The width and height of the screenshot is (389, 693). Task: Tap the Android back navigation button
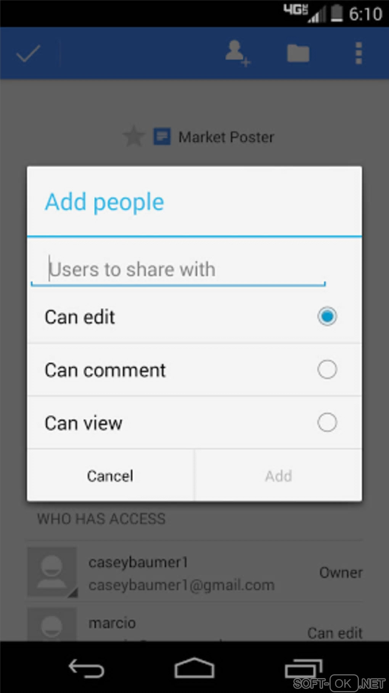pos(86,669)
